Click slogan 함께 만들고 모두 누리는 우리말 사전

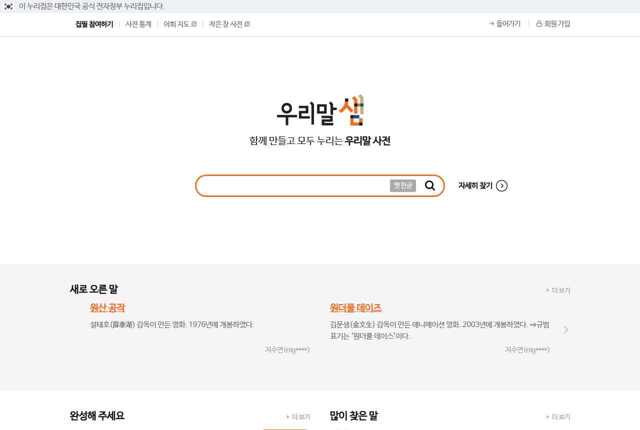(x=320, y=140)
